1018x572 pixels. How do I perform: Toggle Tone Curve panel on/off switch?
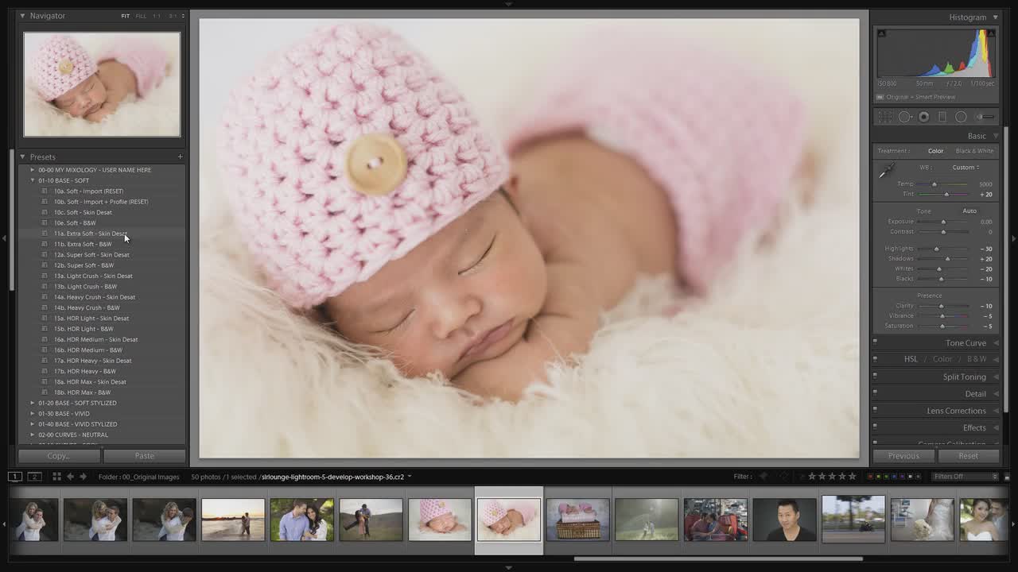875,342
